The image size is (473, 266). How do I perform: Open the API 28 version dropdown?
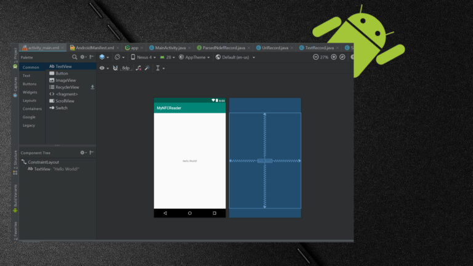pyautogui.click(x=168, y=57)
